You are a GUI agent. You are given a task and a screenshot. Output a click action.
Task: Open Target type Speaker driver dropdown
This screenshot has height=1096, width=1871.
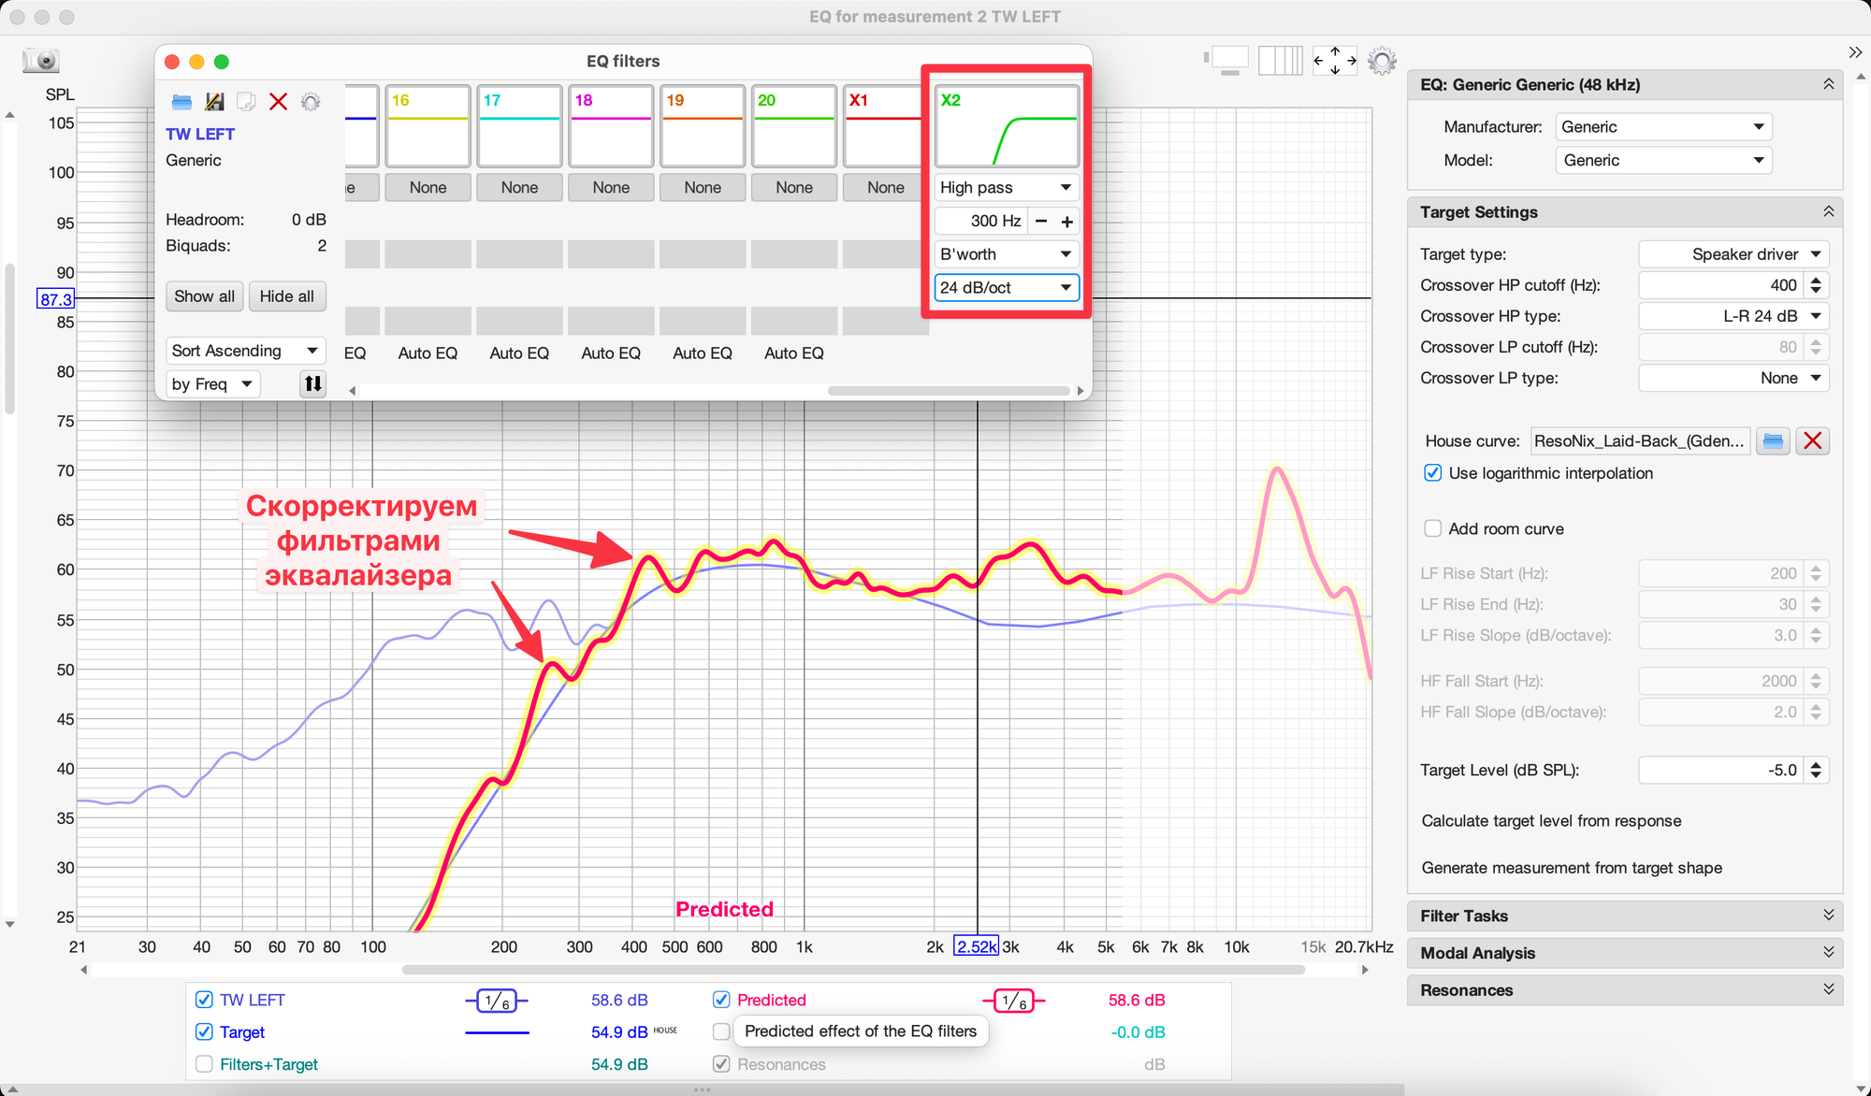(x=1733, y=254)
